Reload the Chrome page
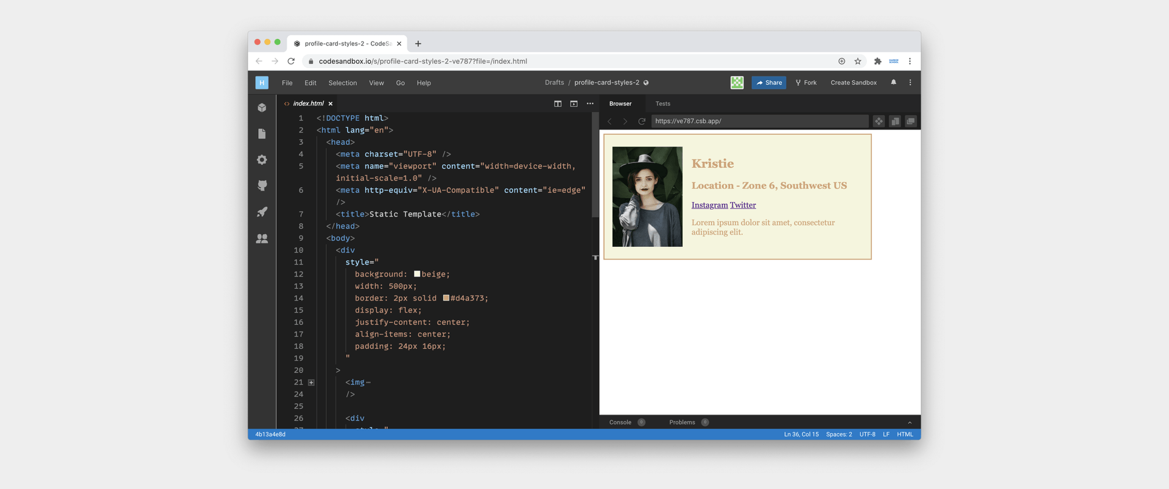The width and height of the screenshot is (1169, 489). (291, 61)
